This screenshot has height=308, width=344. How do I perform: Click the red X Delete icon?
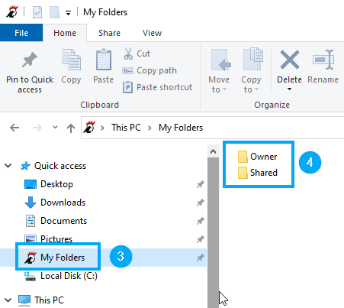[x=290, y=60]
